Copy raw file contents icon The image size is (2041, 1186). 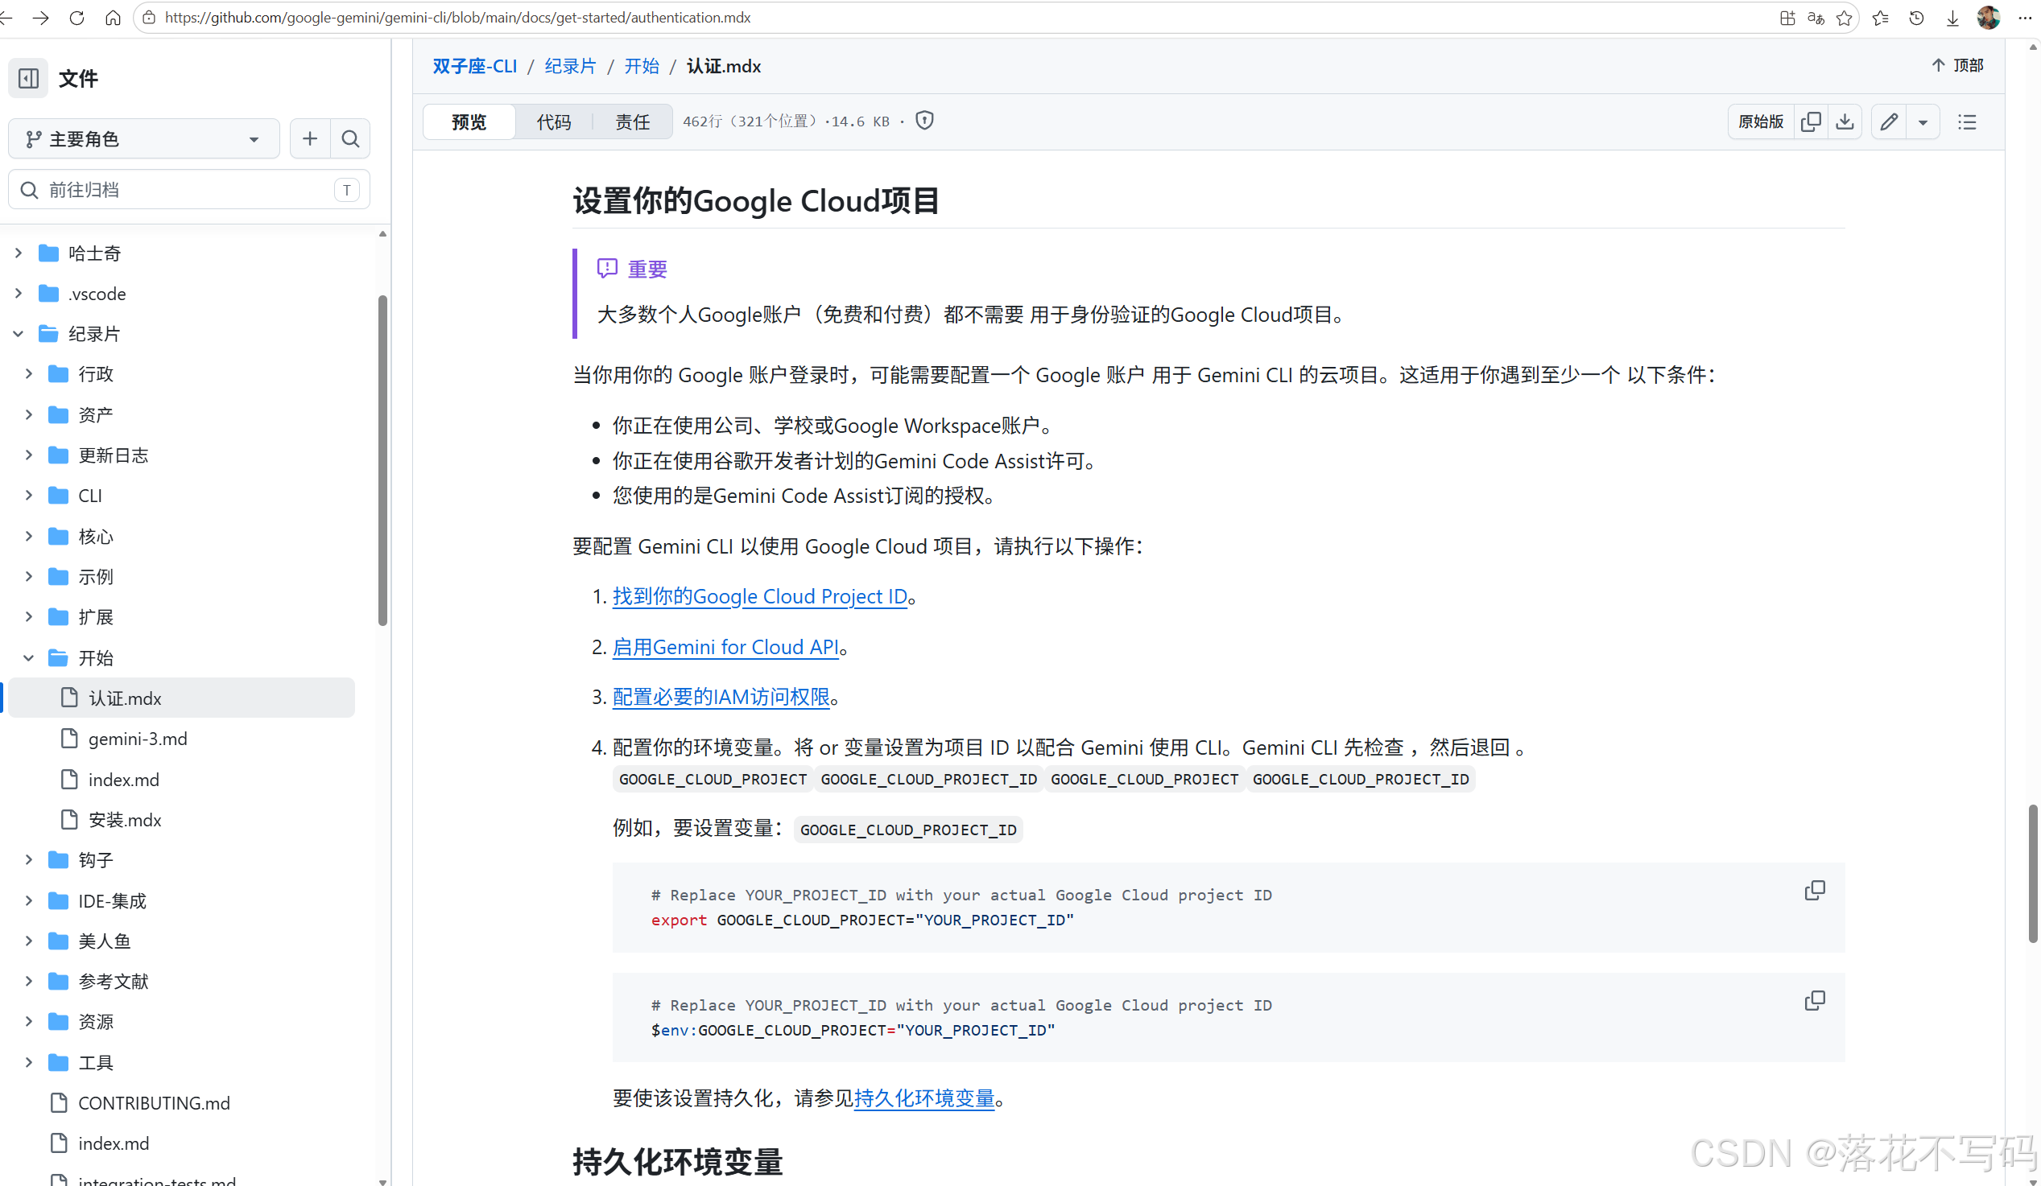[x=1810, y=121]
